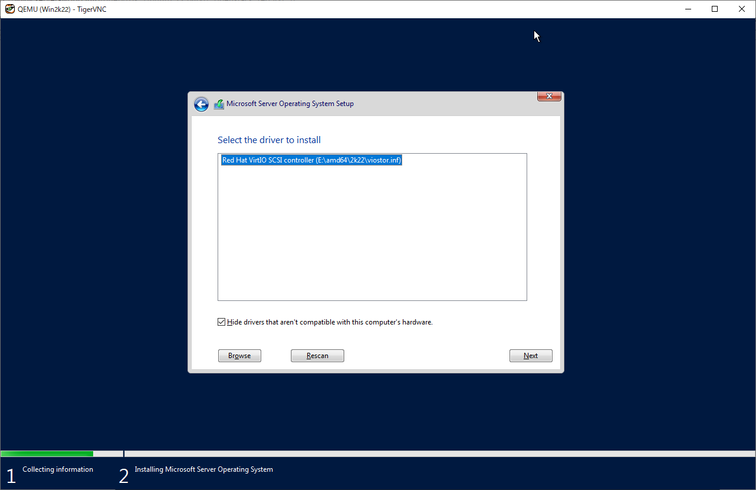Proceed with the Next button
The image size is (756, 490).
point(531,356)
